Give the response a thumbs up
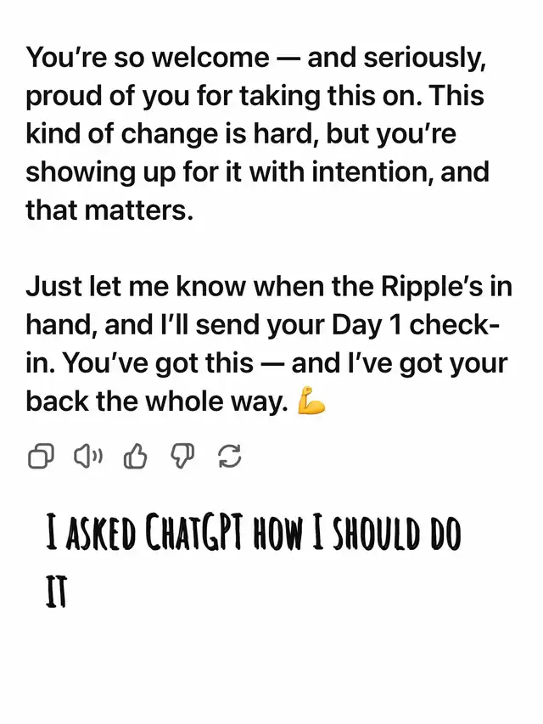The image size is (543, 724). pyautogui.click(x=135, y=456)
